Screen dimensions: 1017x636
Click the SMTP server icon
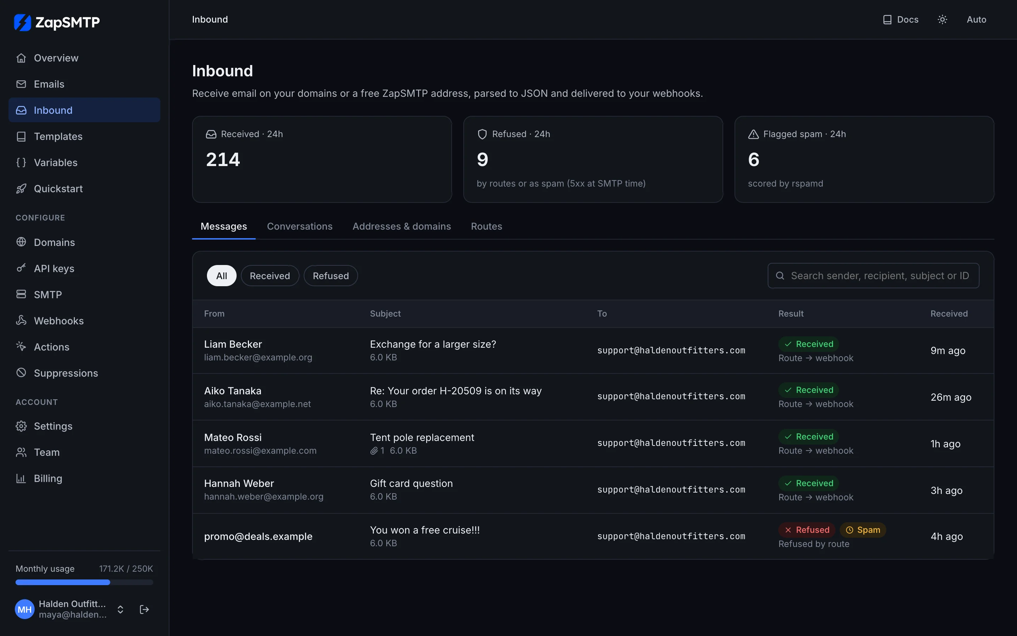tap(21, 294)
